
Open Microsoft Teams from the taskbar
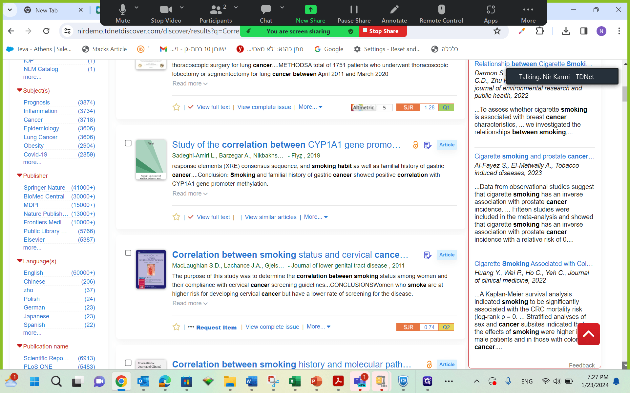pos(360,381)
